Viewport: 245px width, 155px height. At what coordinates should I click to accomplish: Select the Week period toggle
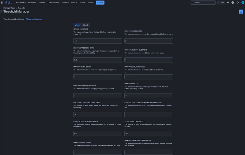click(x=77, y=25)
